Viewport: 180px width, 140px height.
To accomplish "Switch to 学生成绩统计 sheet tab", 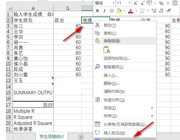I will [x=52, y=137].
